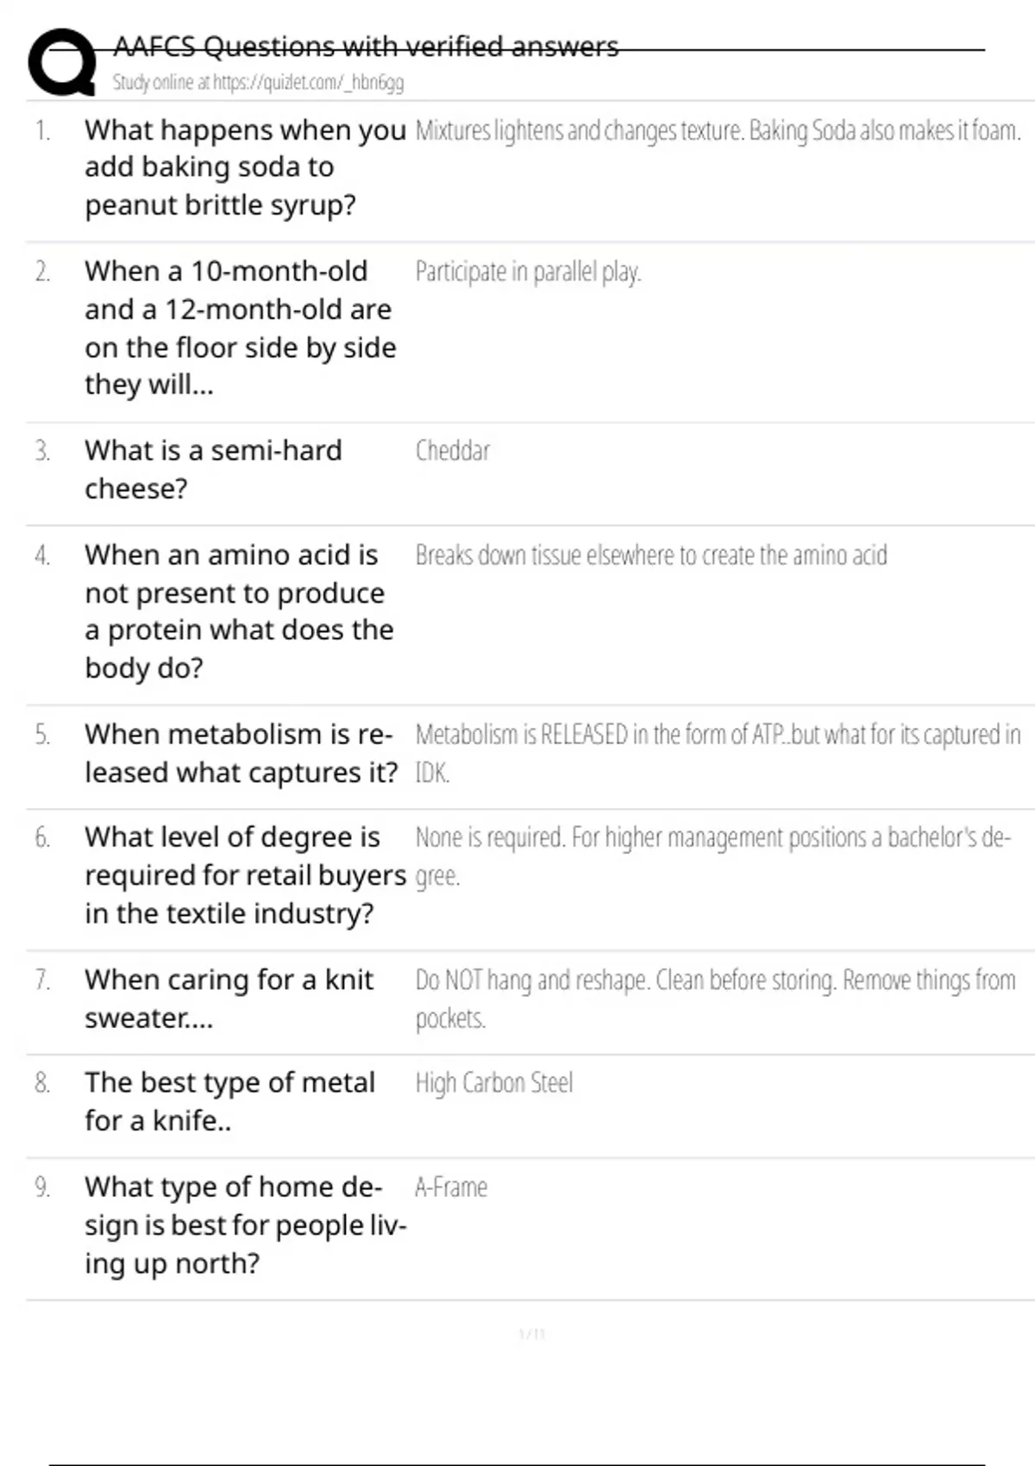The height and width of the screenshot is (1466, 1035).
Task: Click the "AAFCS Questions with verified answers" title
Action: (366, 47)
